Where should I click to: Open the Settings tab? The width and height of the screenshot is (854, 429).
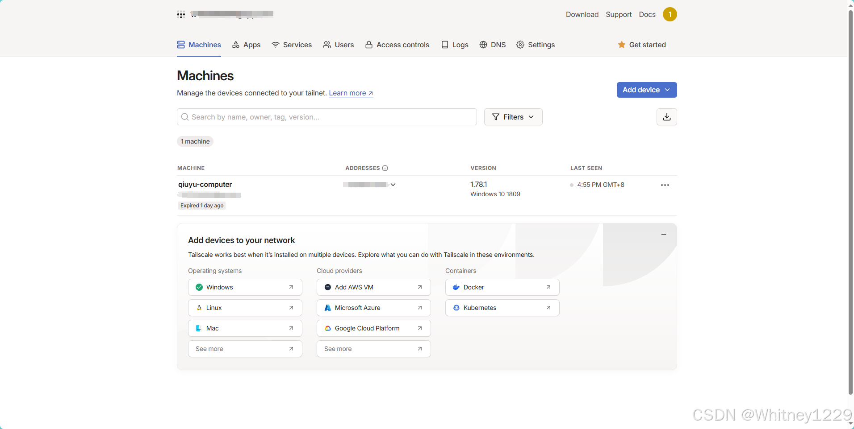coord(536,45)
